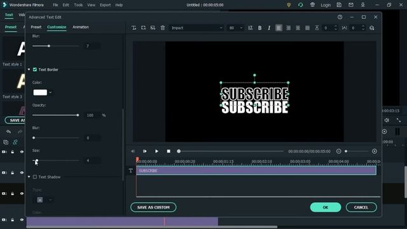Click the lightbulb tips icon in Filmora title bar
Screen dimensions: 407x229
point(289,5)
